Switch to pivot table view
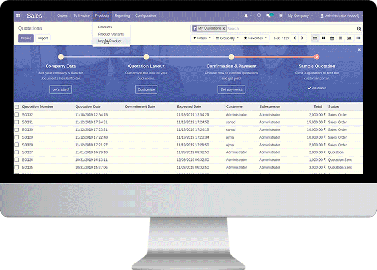377x270 pixels. (x=340, y=38)
